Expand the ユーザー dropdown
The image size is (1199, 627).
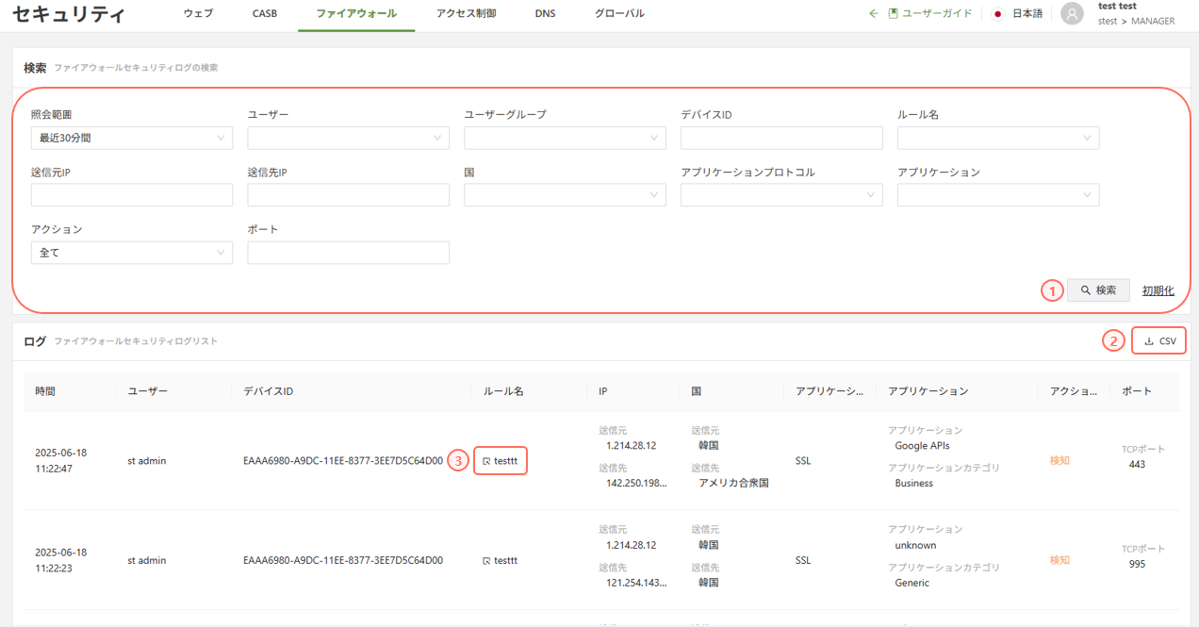[x=348, y=138]
